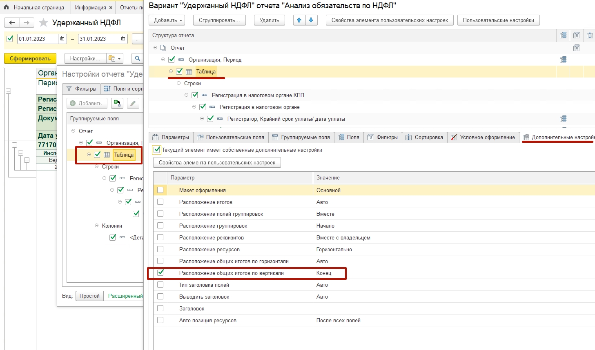Open calendar for start date 01.01.2023
The image size is (595, 350).
click(x=62, y=39)
